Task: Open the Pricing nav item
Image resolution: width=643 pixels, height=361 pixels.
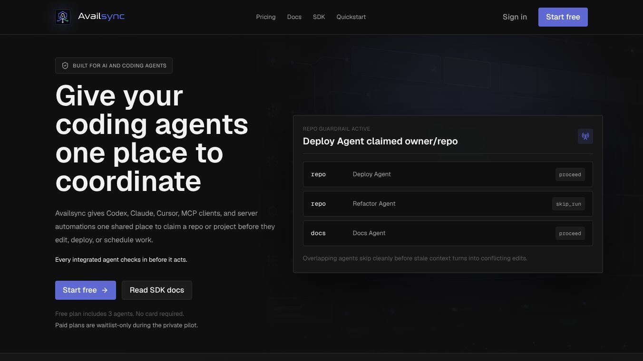Action: pos(266,17)
